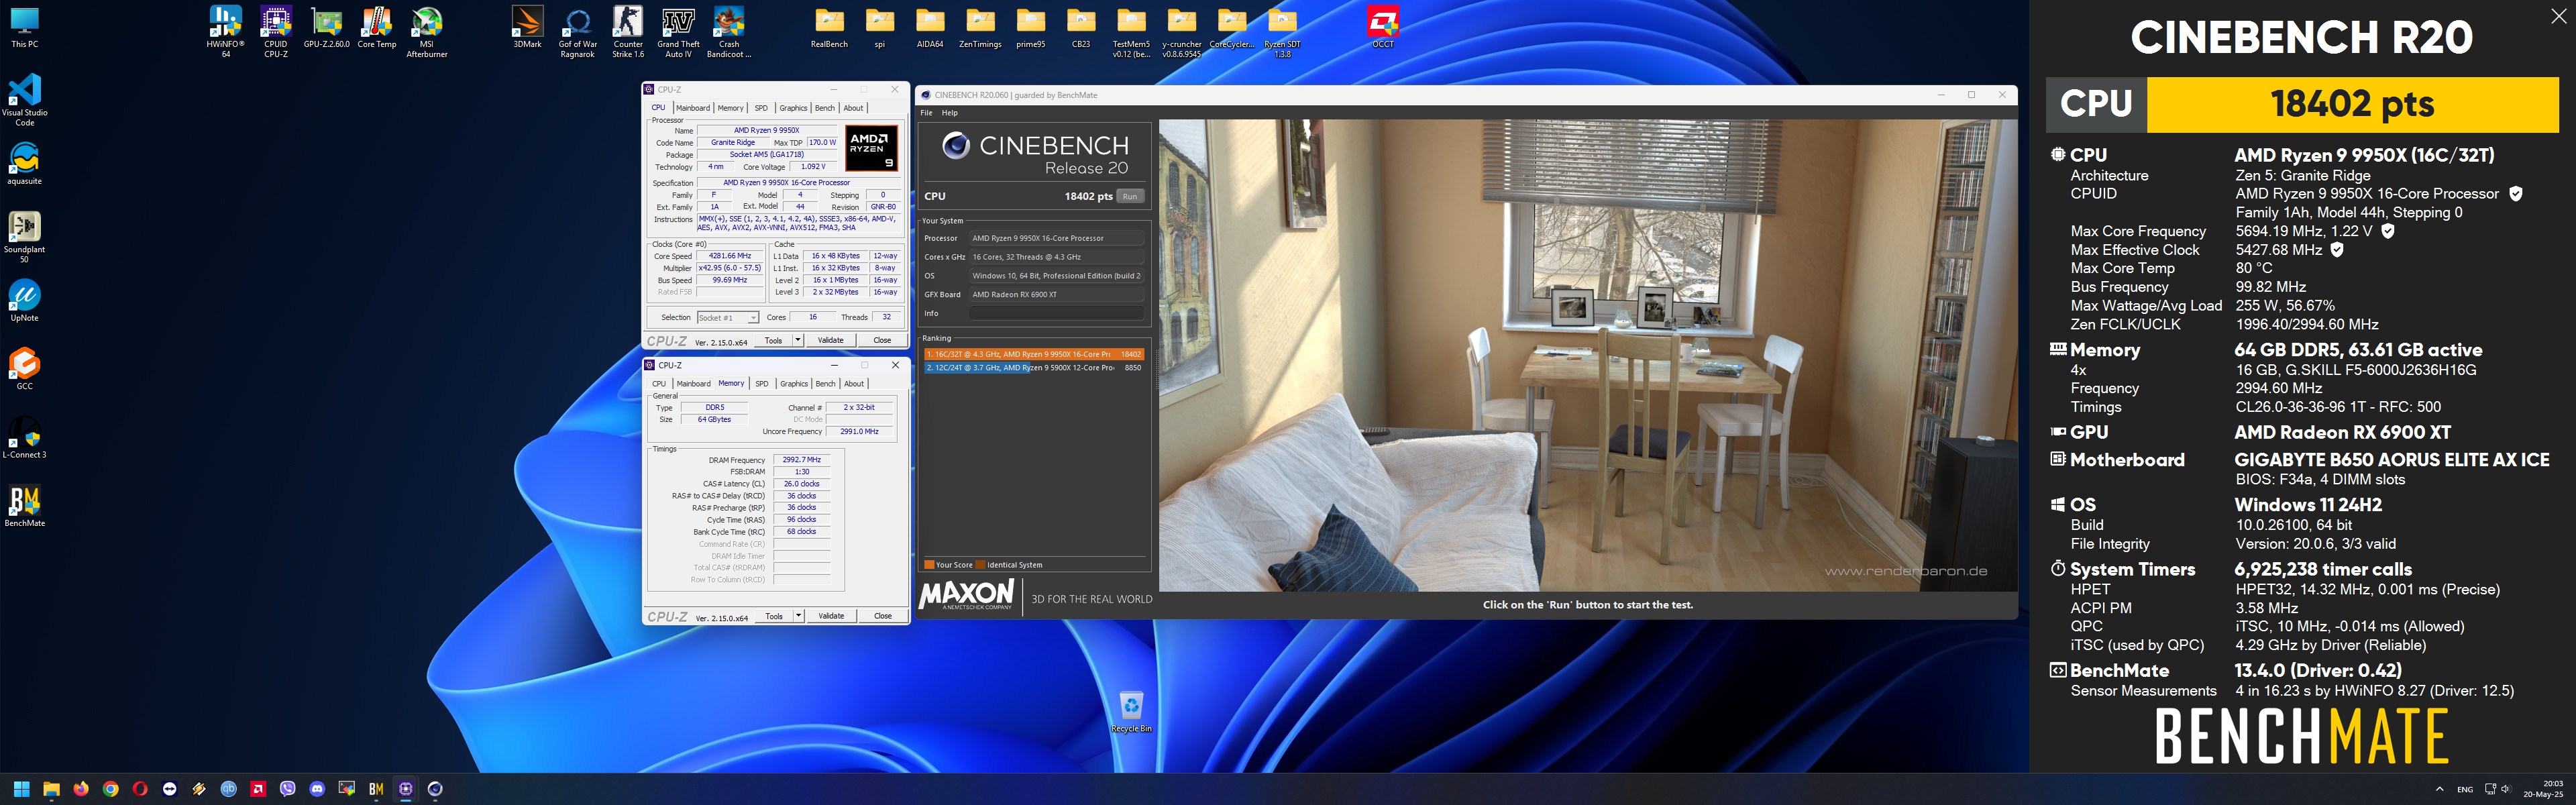Image resolution: width=2576 pixels, height=805 pixels.
Task: Select the RealBench folder
Action: click(x=829, y=28)
